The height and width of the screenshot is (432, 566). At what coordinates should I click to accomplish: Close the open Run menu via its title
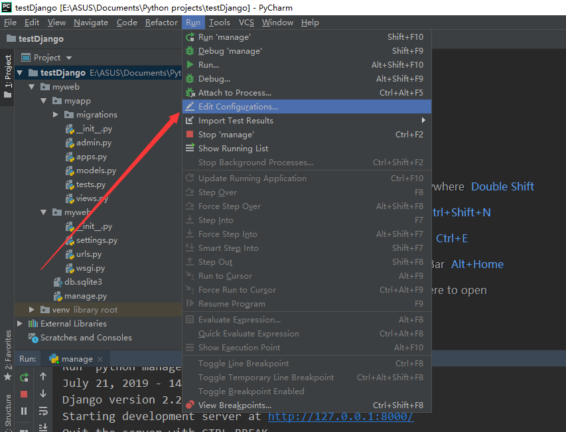point(193,23)
